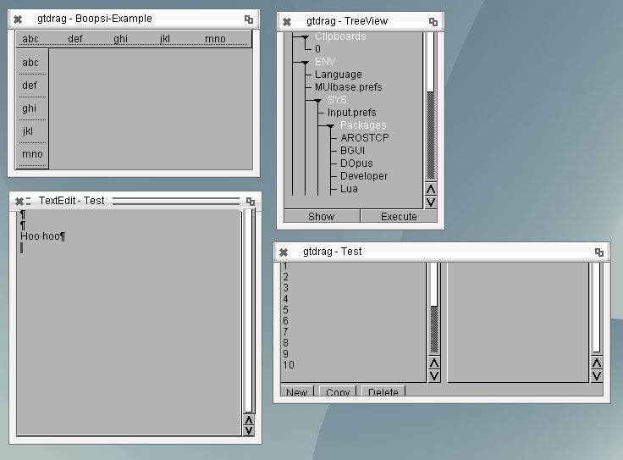This screenshot has width=623, height=460.
Task: Collapse the ENV tree node
Action: pyautogui.click(x=305, y=63)
